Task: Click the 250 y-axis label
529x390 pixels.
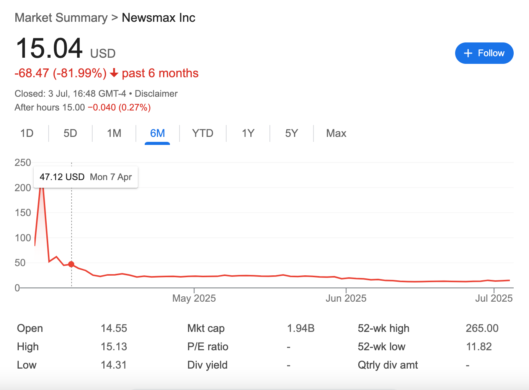Action: [23, 162]
